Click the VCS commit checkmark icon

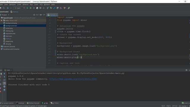51,8
